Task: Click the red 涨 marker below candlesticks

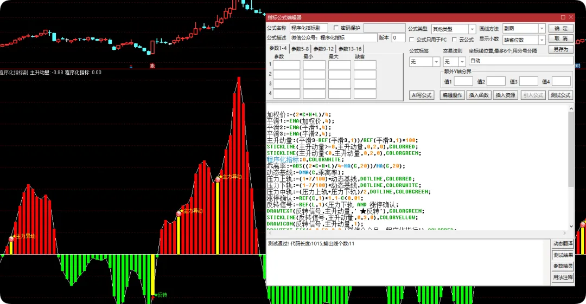Action: tap(152, 66)
